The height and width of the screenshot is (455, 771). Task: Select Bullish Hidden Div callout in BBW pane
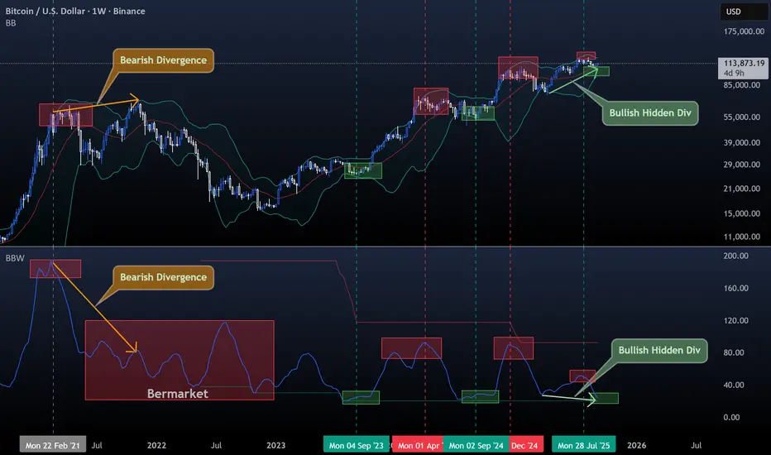coord(659,351)
